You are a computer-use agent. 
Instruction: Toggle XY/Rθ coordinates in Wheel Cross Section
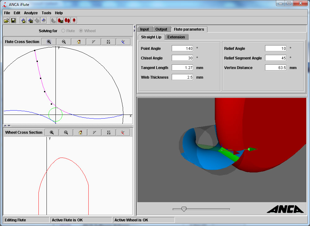(108, 133)
